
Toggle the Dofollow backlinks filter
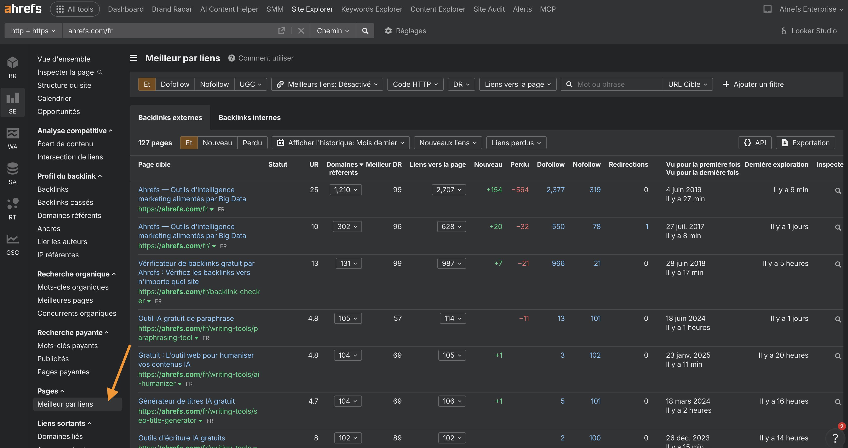click(175, 84)
